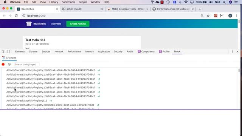Open the DevTools three-dot menu
The height and width of the screenshot is (136, 242).
[232, 52]
